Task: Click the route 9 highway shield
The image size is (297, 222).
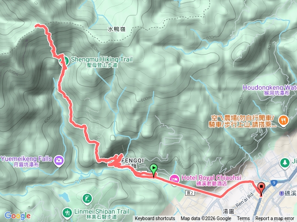Action: point(274,183)
